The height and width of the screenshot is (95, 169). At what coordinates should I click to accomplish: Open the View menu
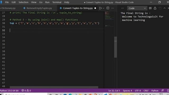pyautogui.click(x=34, y=2)
